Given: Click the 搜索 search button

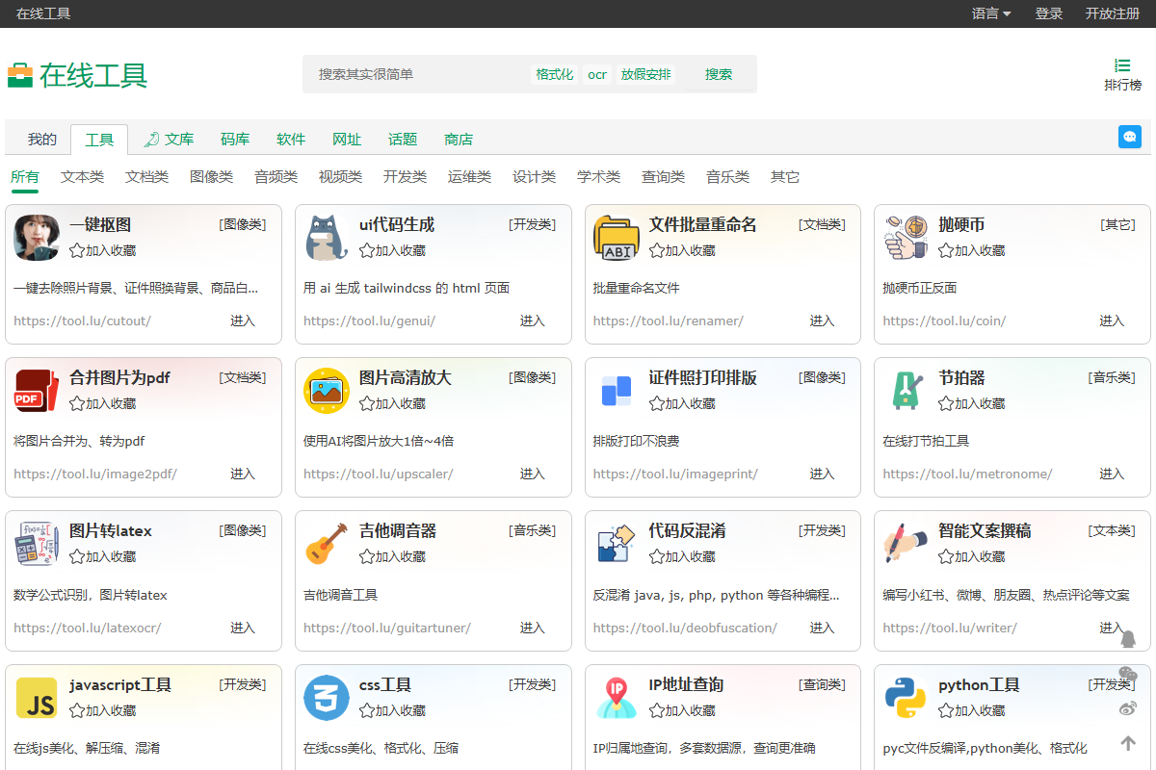Looking at the screenshot, I should [x=718, y=73].
